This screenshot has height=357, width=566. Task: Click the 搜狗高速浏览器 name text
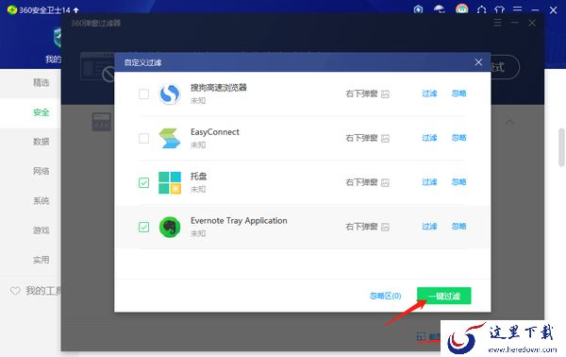click(x=219, y=88)
